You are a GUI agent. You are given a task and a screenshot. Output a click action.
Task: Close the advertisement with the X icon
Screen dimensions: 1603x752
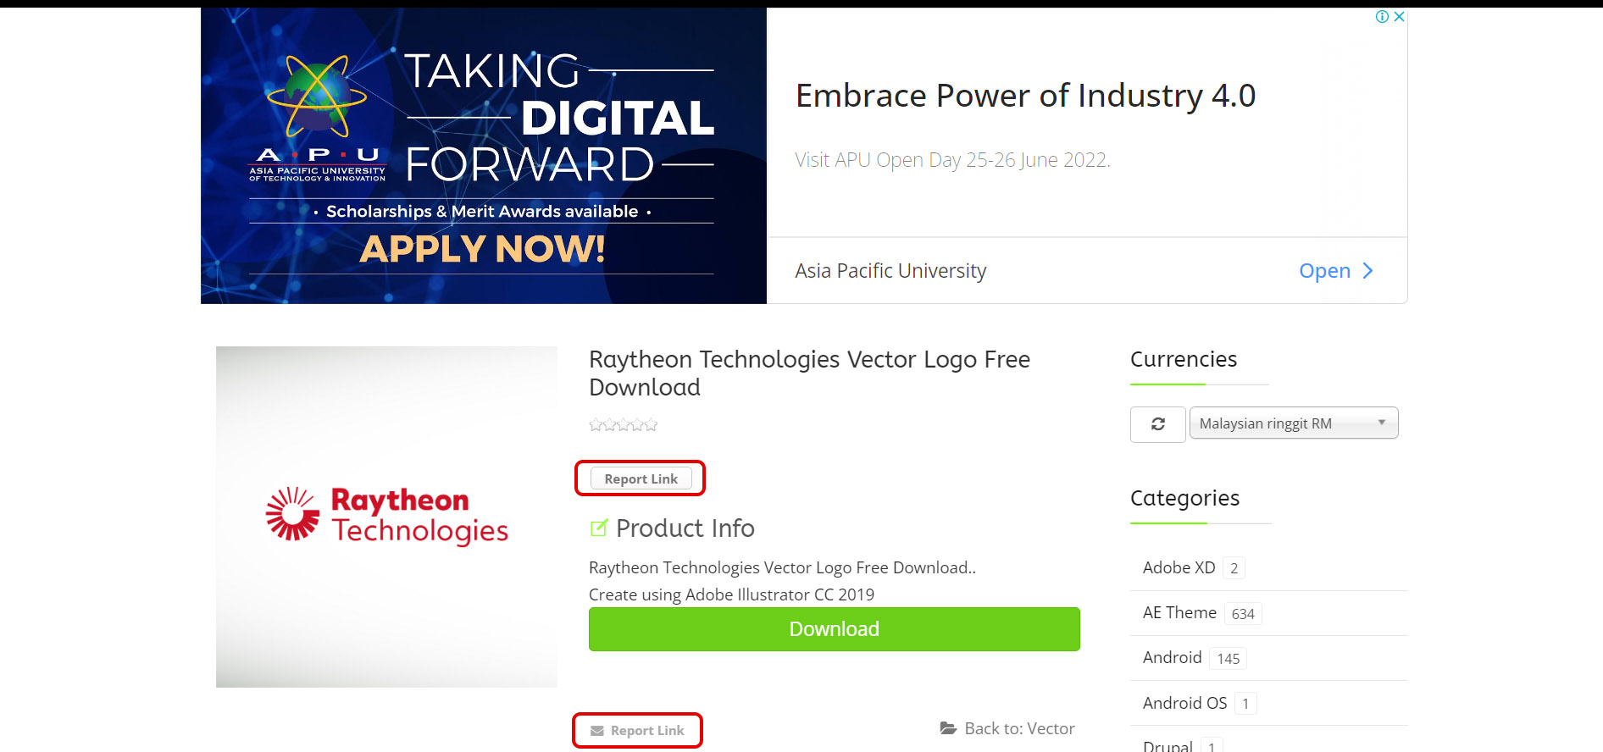(1399, 17)
